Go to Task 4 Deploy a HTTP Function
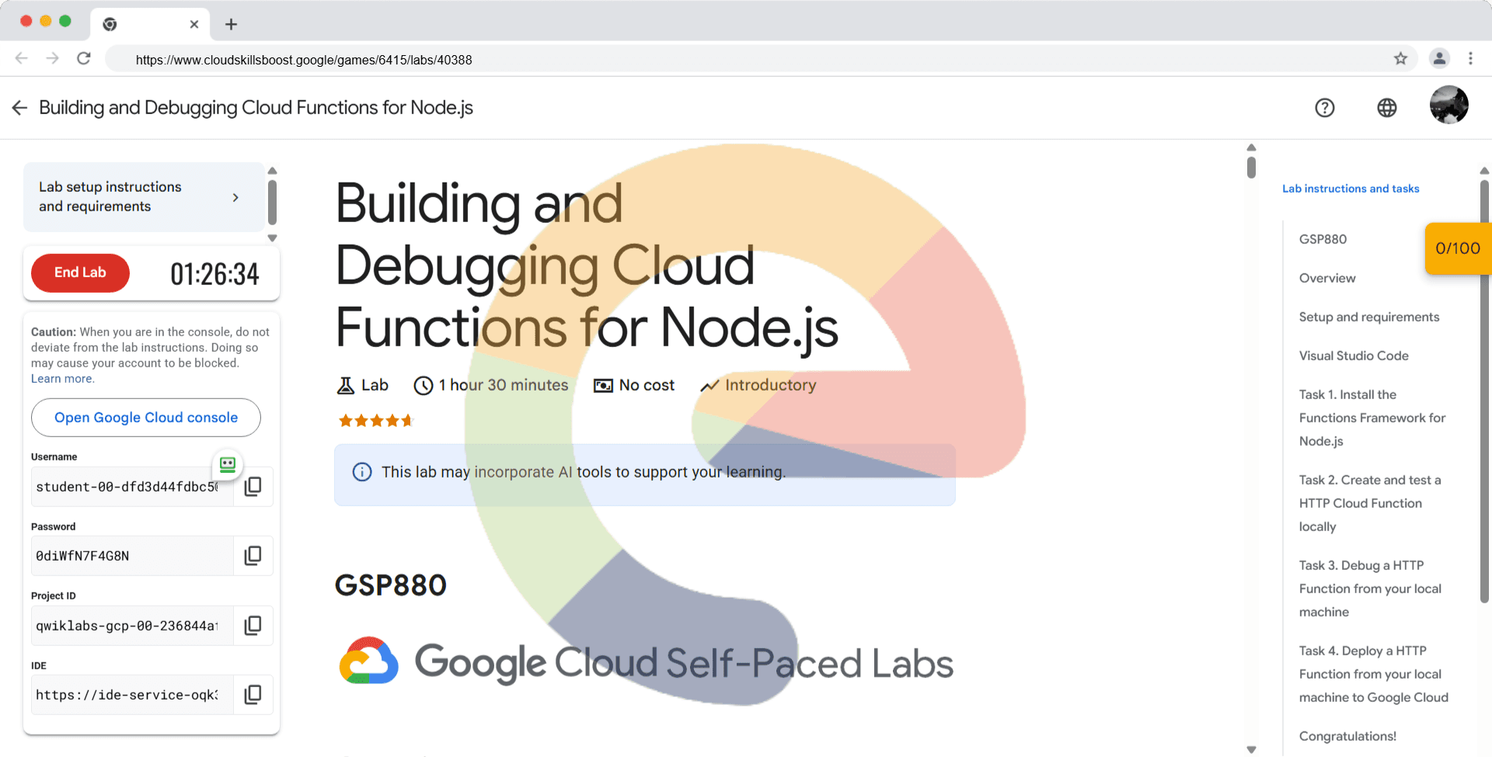The height and width of the screenshot is (757, 1492). [x=1374, y=674]
